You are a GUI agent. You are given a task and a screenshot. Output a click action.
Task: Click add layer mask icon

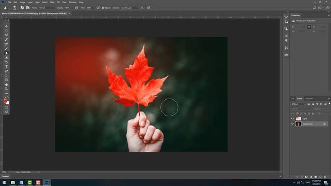306,177
